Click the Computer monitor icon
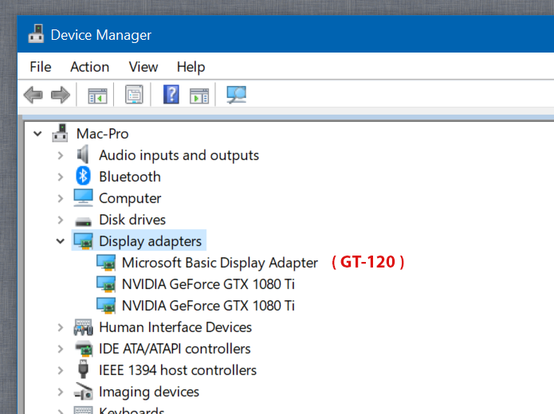 click(83, 197)
